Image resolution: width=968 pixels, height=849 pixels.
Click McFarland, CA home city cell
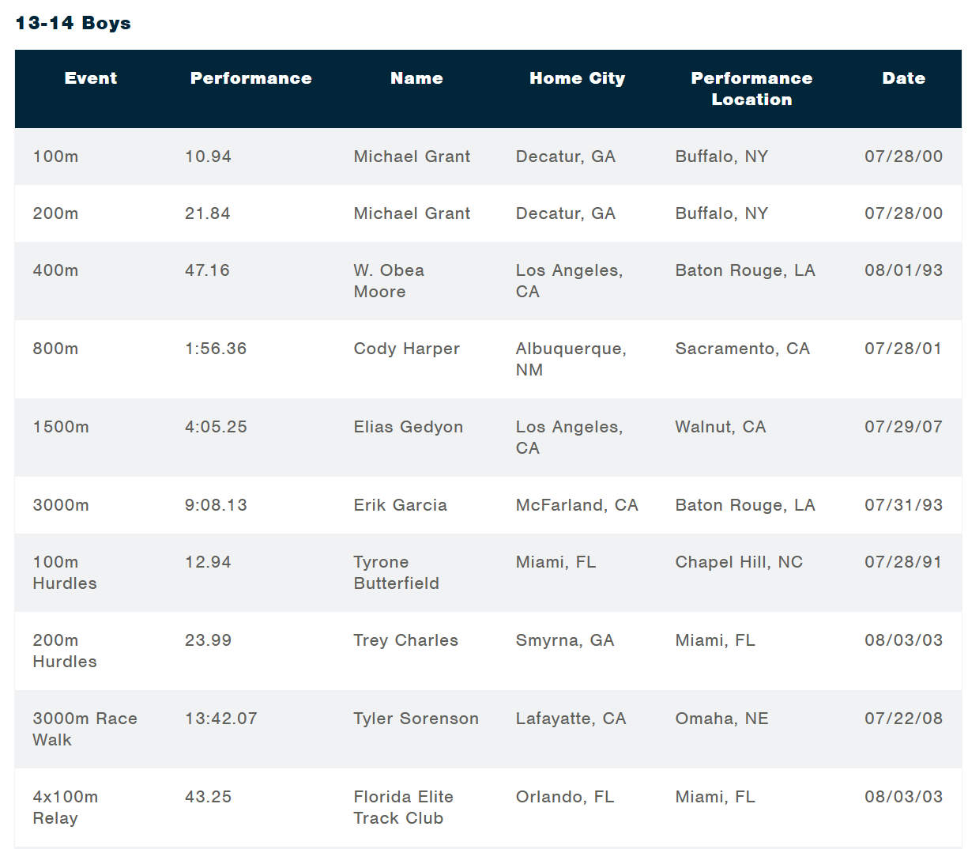(x=577, y=505)
